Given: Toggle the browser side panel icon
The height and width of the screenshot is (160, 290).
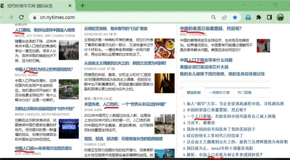Looking at the screenshot, I should pos(270,17).
